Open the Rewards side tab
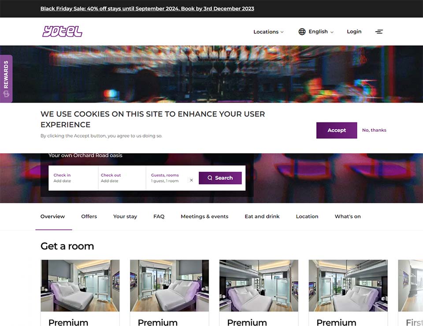Viewport: 423px width, 326px height. coord(6,78)
